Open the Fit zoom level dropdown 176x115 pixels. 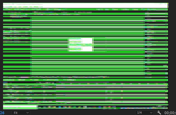click(21, 113)
